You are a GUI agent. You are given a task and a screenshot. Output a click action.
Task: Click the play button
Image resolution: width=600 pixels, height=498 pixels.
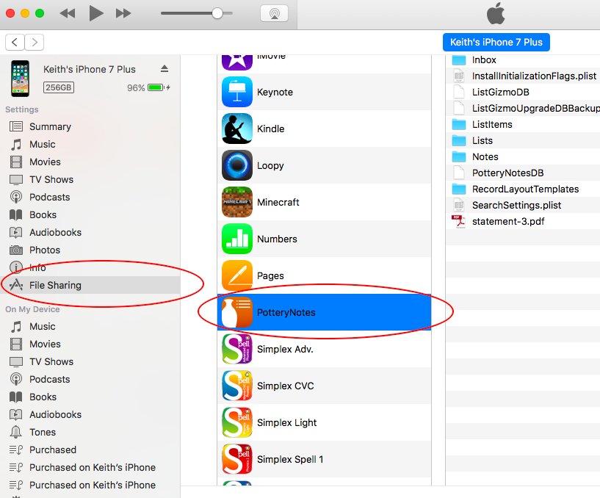tap(96, 13)
